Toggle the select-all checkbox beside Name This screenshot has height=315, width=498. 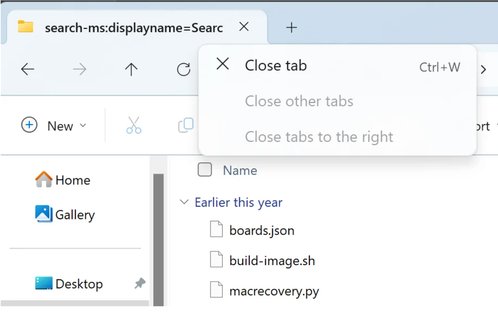[204, 170]
